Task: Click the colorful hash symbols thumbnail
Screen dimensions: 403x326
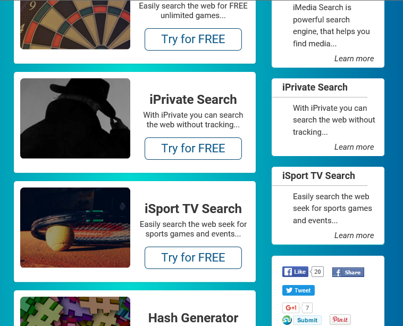Action: [x=75, y=311]
